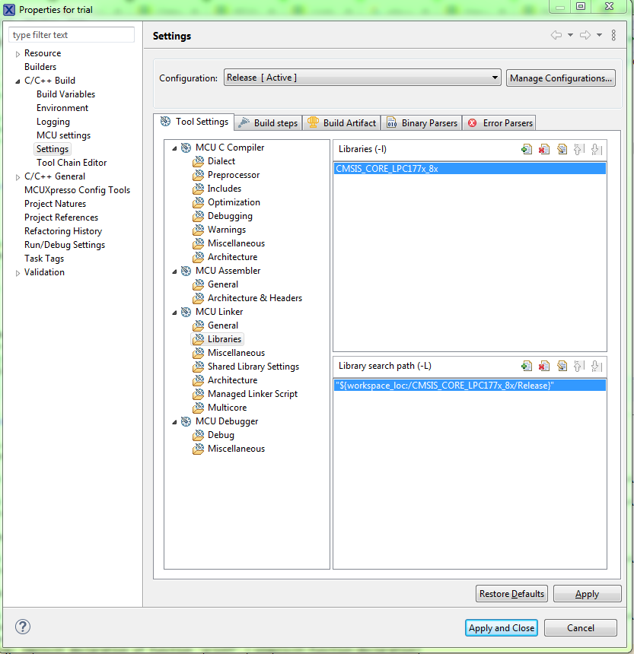Delete selected Library search path entry

(544, 366)
